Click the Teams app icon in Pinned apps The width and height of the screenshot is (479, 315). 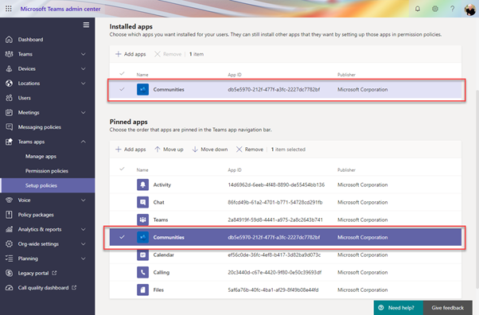142,220
